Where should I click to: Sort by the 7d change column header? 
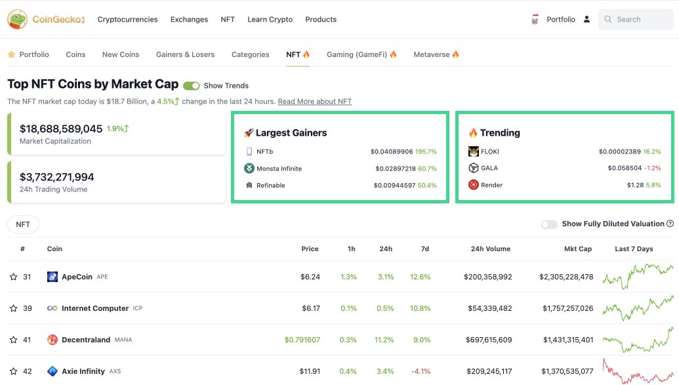425,249
